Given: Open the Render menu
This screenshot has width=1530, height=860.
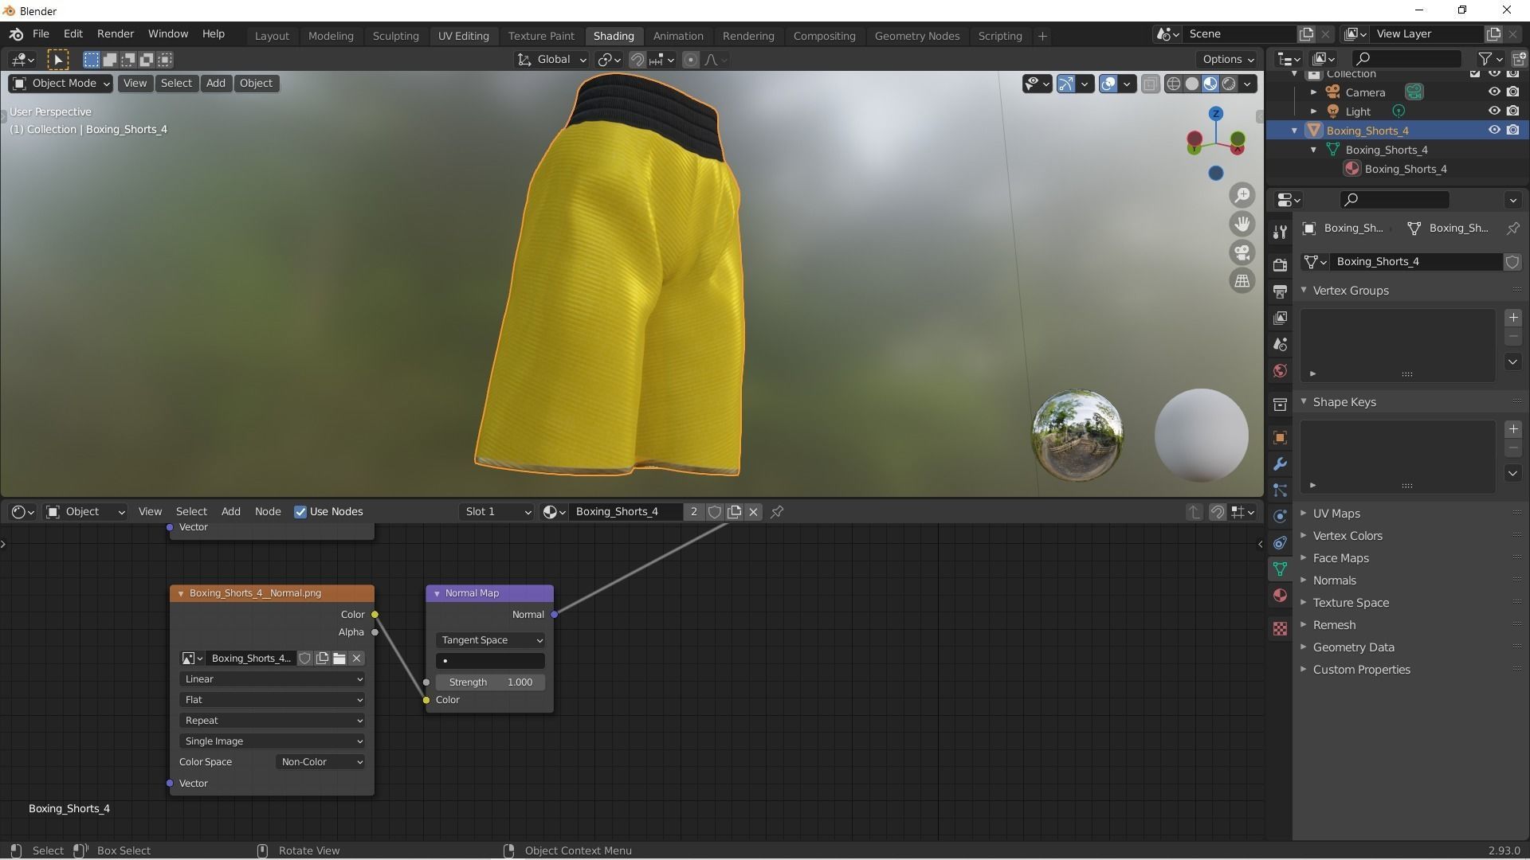Looking at the screenshot, I should click(116, 34).
